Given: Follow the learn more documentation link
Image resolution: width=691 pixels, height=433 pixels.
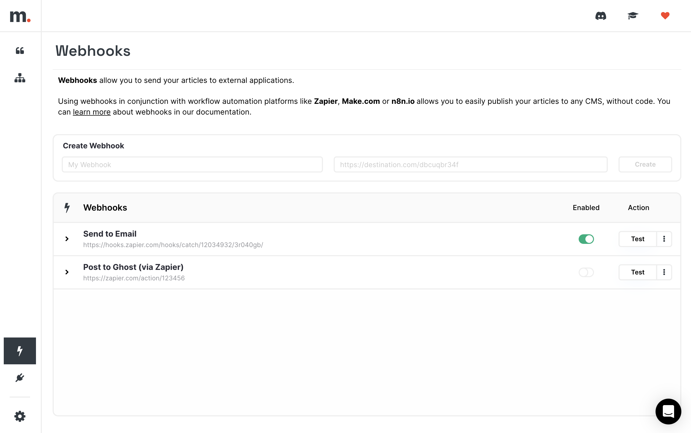Looking at the screenshot, I should [92, 112].
